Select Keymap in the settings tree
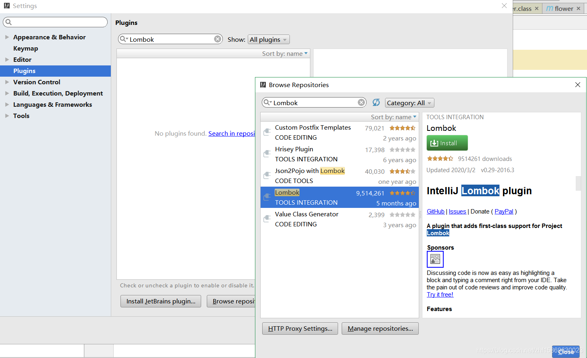 tap(25, 48)
